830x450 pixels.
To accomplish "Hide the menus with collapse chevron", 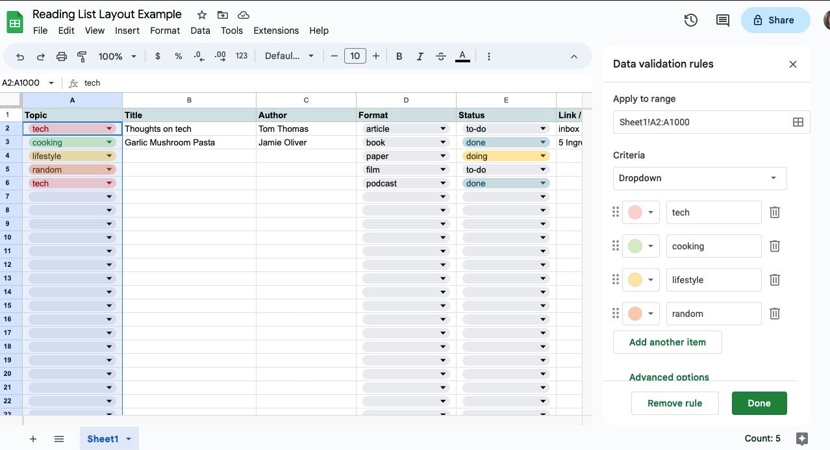I will 574,56.
